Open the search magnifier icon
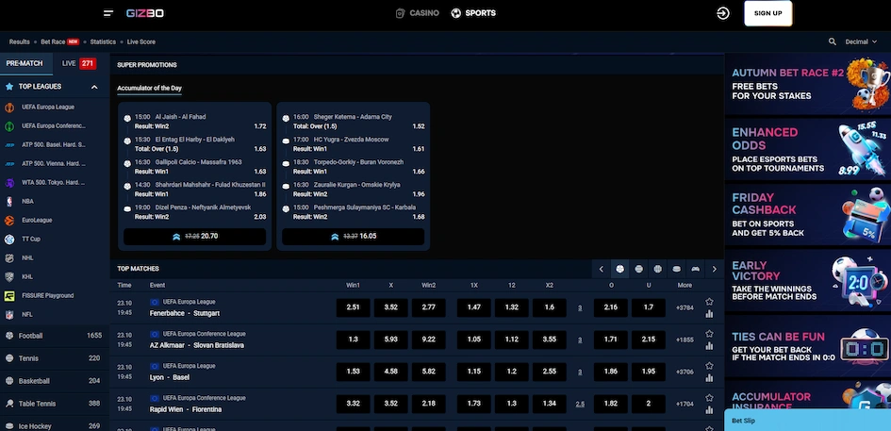 point(832,41)
